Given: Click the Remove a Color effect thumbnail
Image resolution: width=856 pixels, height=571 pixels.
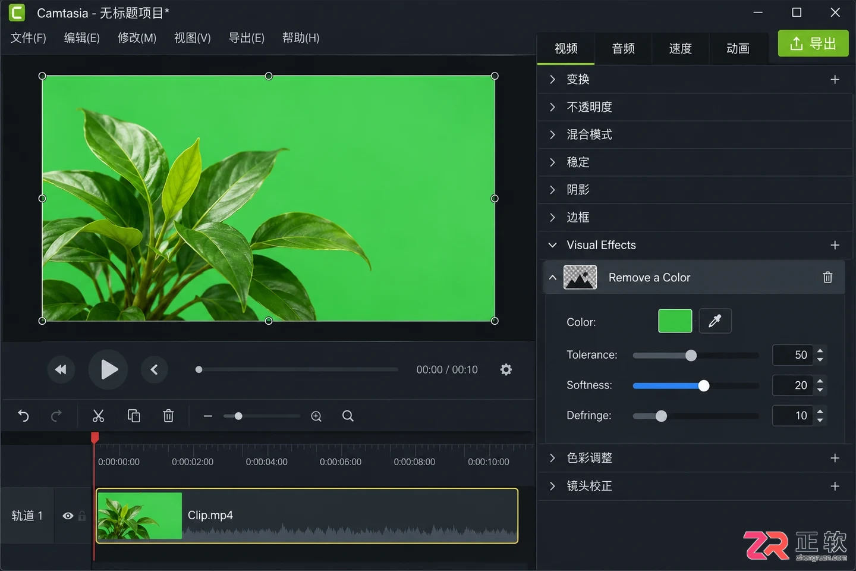Looking at the screenshot, I should point(580,277).
